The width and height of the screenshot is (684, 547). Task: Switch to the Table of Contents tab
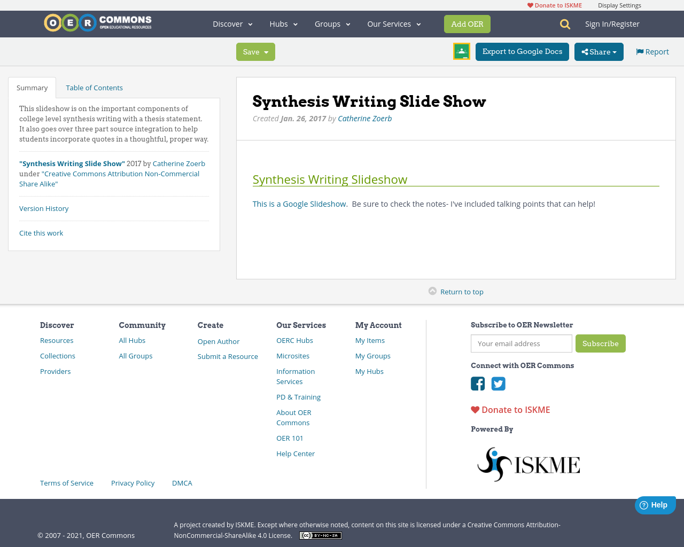point(94,87)
